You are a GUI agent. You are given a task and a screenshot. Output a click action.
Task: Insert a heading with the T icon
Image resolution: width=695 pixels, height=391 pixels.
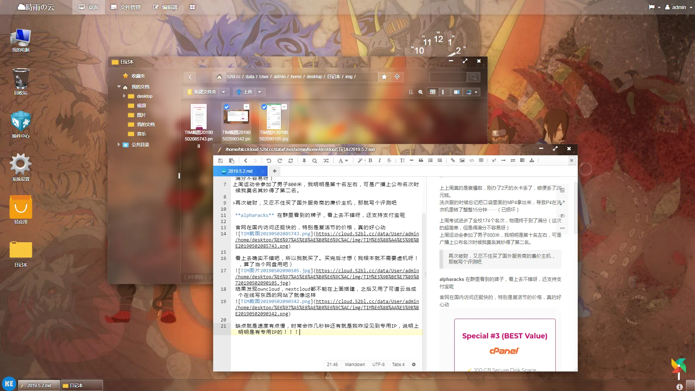point(402,160)
